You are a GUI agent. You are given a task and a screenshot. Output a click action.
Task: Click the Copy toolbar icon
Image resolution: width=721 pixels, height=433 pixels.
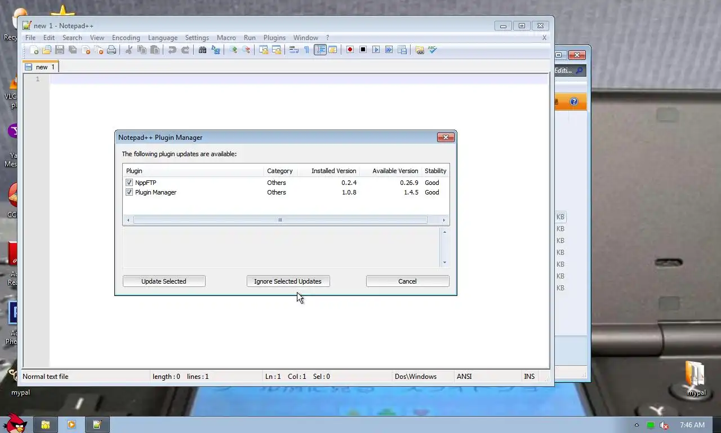point(141,50)
